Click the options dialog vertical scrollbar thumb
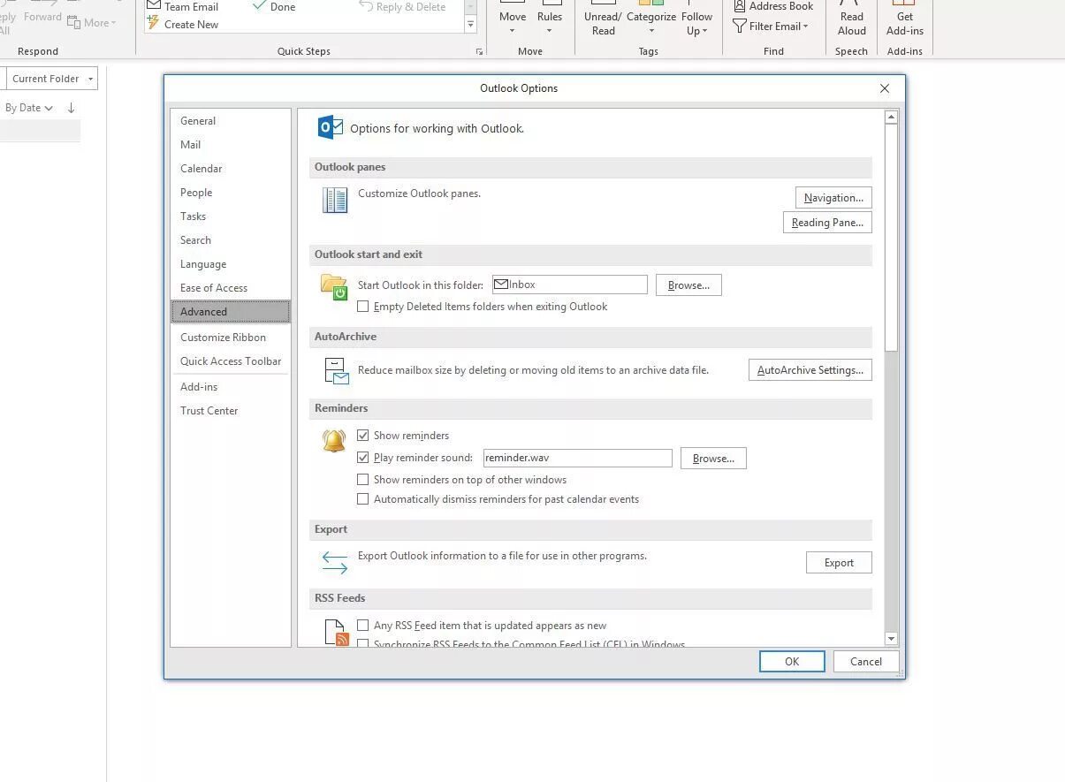Viewport: 1065px width, 782px height. [891, 237]
